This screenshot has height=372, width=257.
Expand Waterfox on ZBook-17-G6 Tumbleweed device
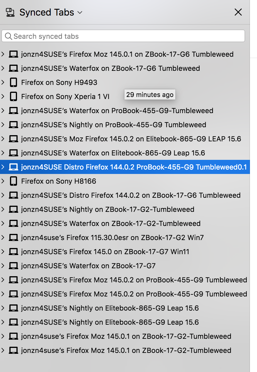(x=3, y=68)
